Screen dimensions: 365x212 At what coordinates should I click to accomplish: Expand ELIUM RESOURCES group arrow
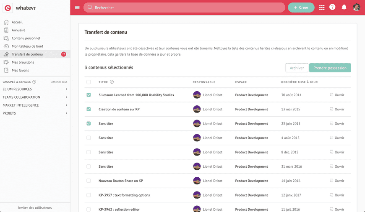(x=67, y=89)
